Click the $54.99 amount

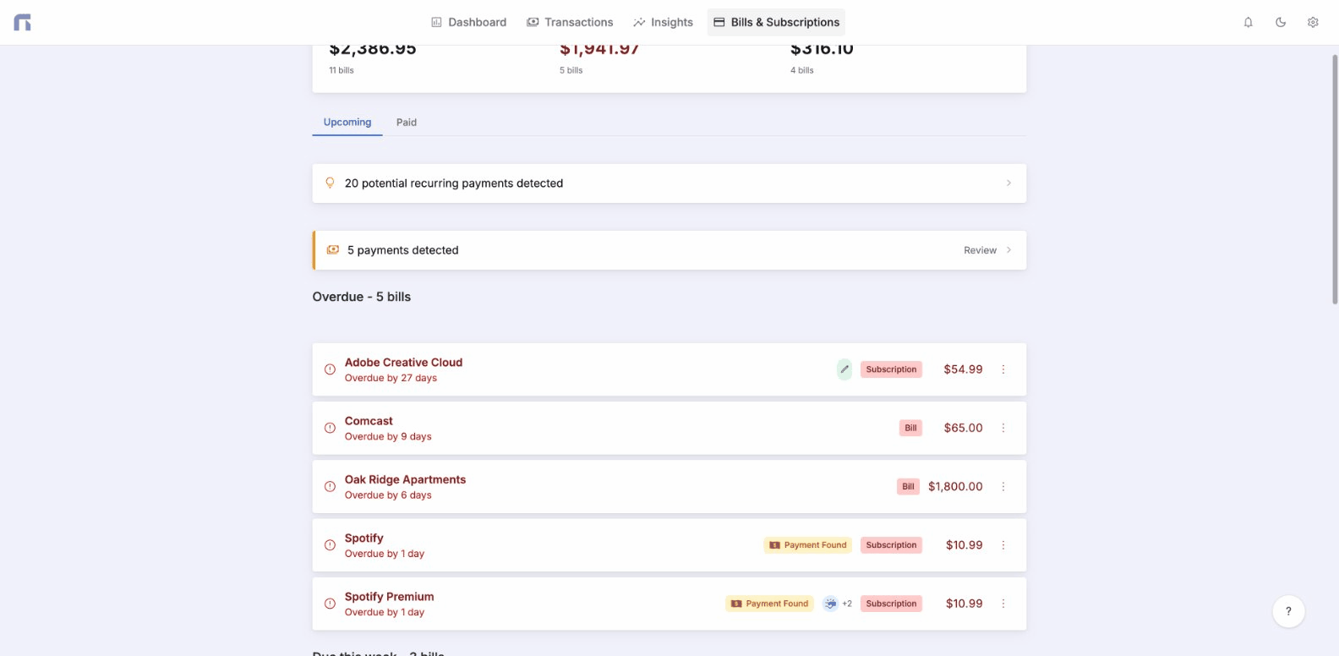coord(963,369)
